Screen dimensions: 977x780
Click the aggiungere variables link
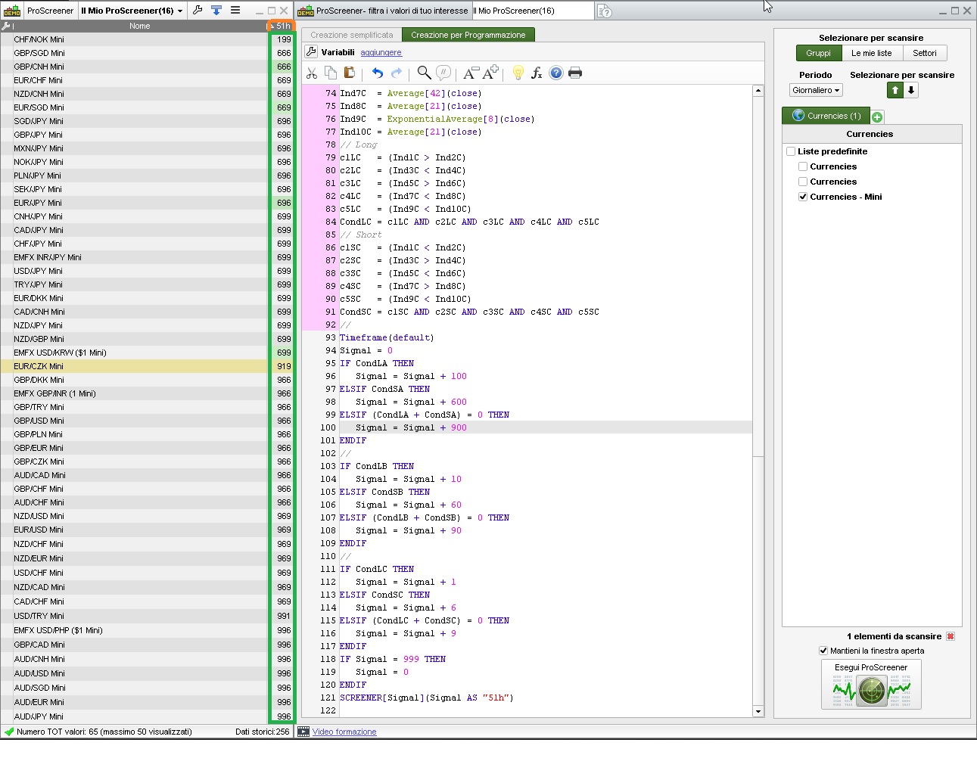coord(381,52)
